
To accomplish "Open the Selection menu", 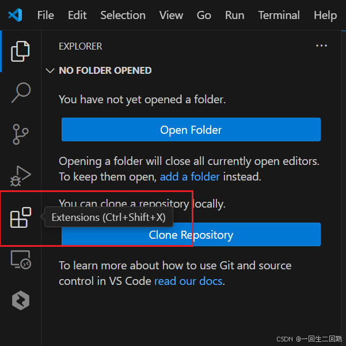I will coord(123,15).
